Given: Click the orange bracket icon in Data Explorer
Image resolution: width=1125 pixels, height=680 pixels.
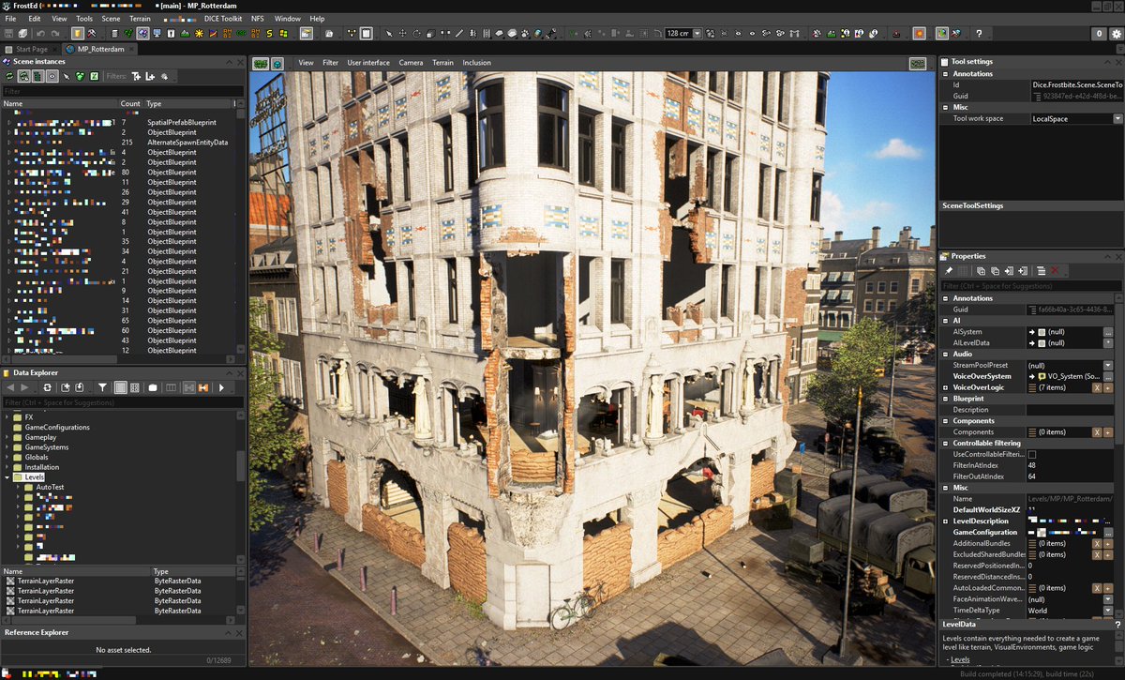Looking at the screenshot, I should tap(203, 387).
